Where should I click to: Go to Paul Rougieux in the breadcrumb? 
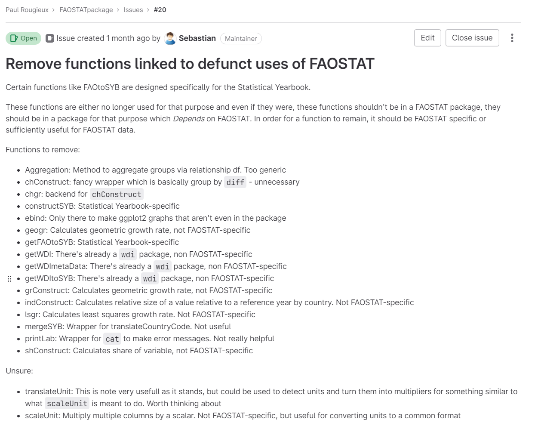27,10
